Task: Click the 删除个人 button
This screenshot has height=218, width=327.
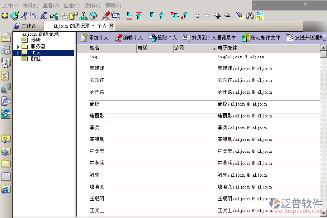Action: click(x=163, y=38)
